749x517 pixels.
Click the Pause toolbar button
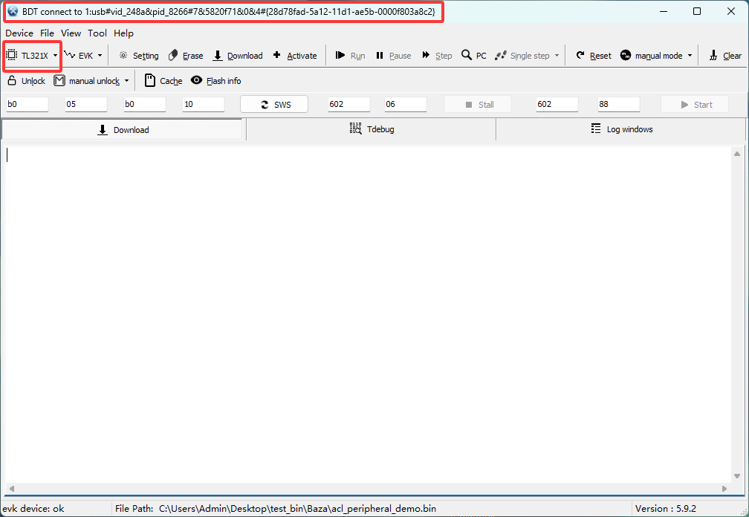click(393, 56)
